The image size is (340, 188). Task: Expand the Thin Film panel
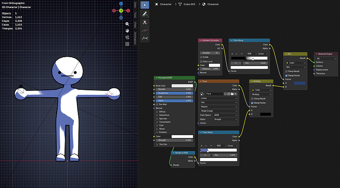(157, 145)
